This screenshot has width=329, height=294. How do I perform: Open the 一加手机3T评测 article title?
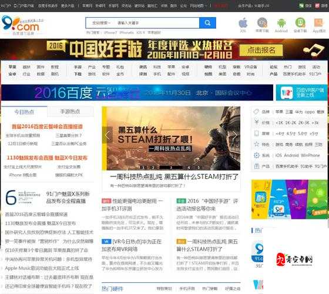pyautogui.click(x=132, y=205)
